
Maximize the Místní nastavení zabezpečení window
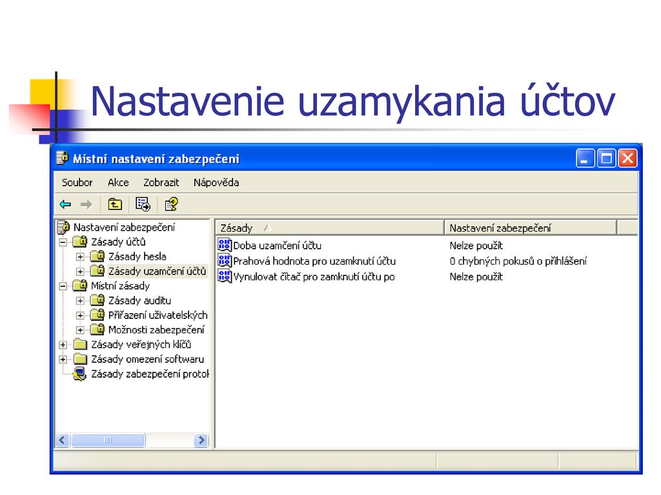607,159
